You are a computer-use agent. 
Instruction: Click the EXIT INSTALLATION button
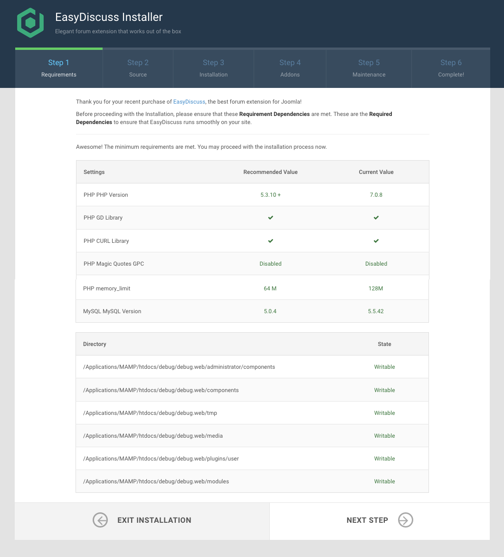pos(142,521)
